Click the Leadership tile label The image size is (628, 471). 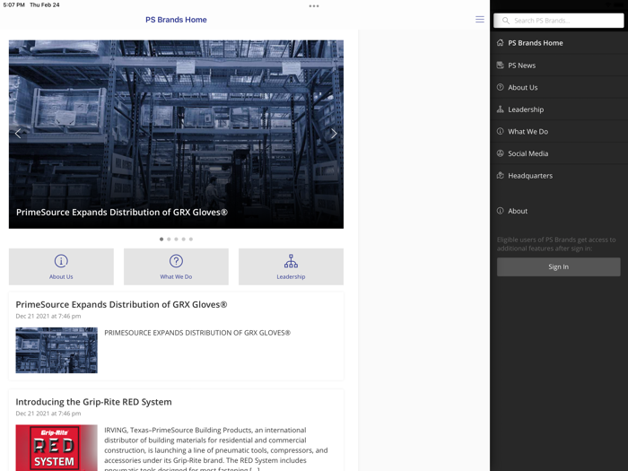point(291,276)
